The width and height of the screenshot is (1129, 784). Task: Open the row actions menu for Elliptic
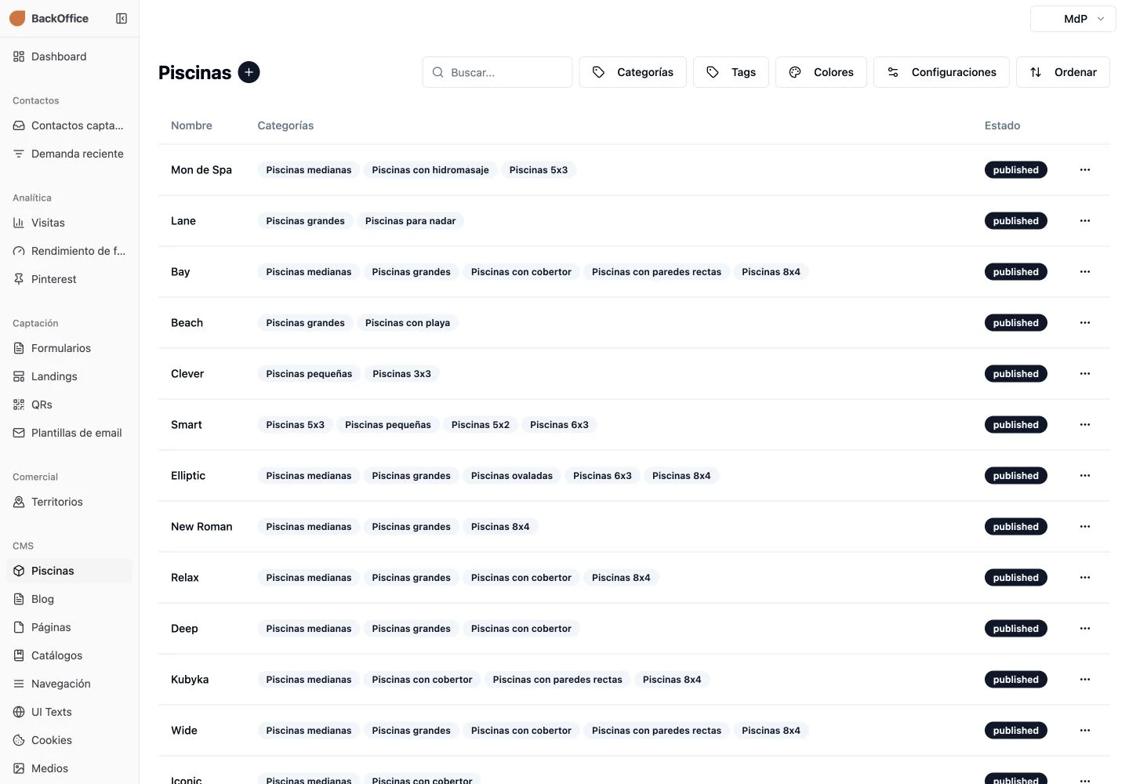1085,475
